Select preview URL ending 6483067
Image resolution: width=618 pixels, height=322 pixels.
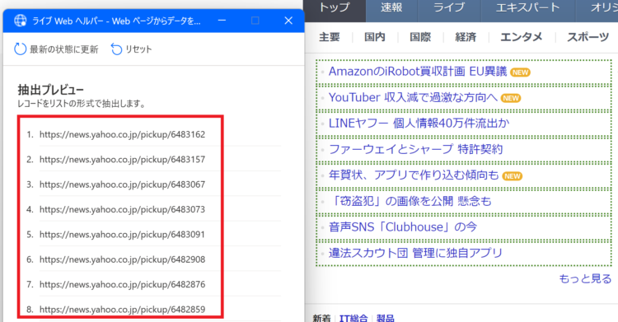[122, 184]
